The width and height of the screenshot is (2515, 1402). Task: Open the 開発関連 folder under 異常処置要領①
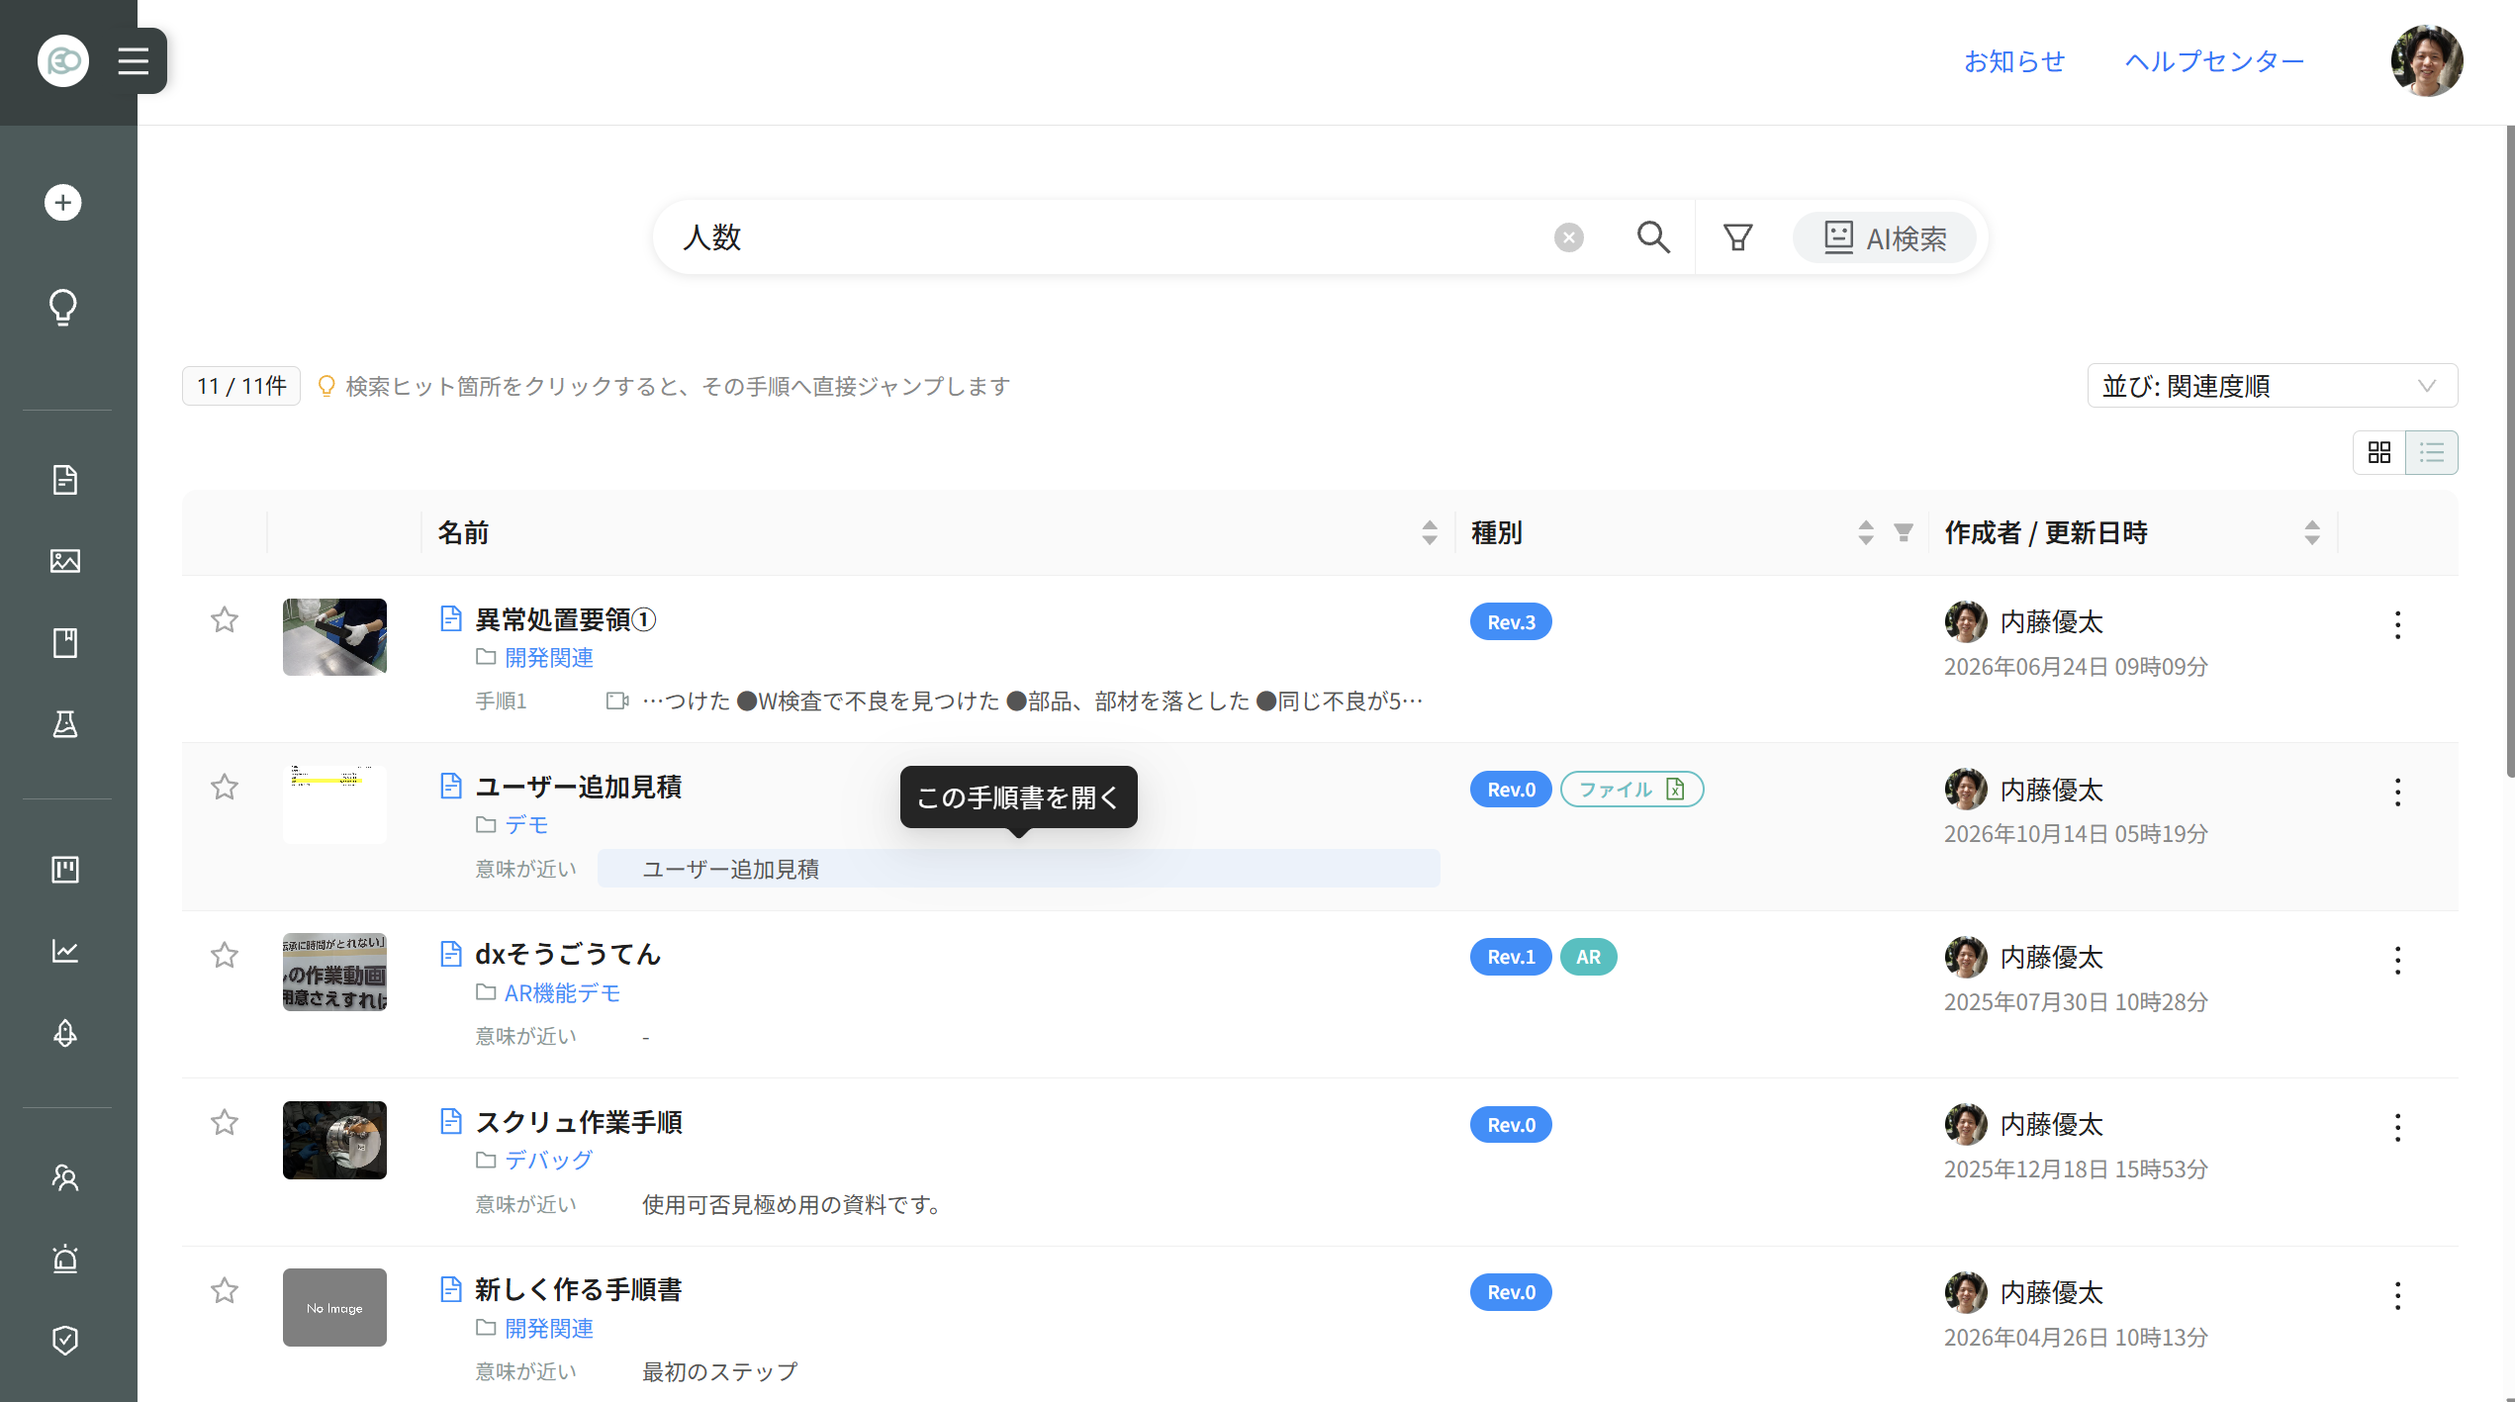click(549, 658)
